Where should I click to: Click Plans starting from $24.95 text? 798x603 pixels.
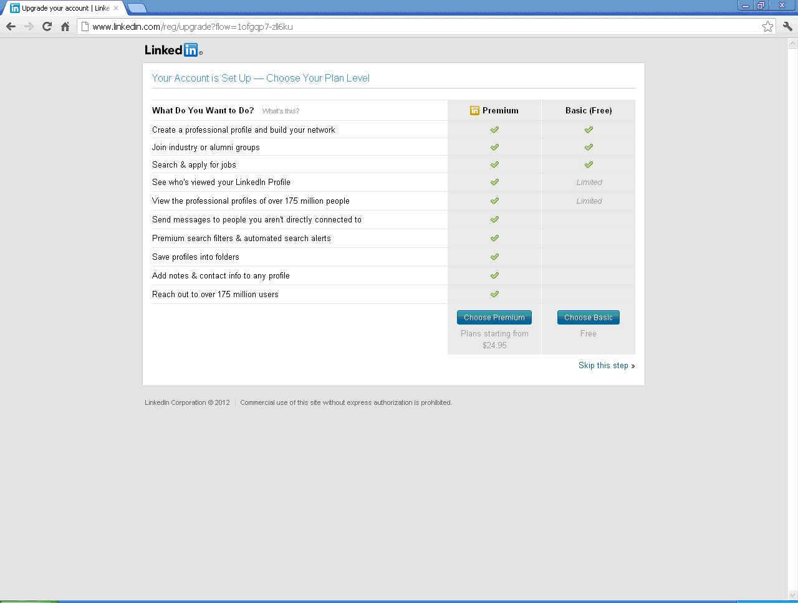(494, 339)
